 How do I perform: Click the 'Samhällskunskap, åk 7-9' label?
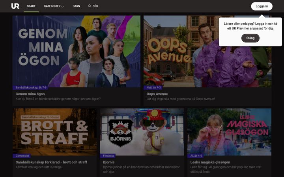click(x=31, y=87)
